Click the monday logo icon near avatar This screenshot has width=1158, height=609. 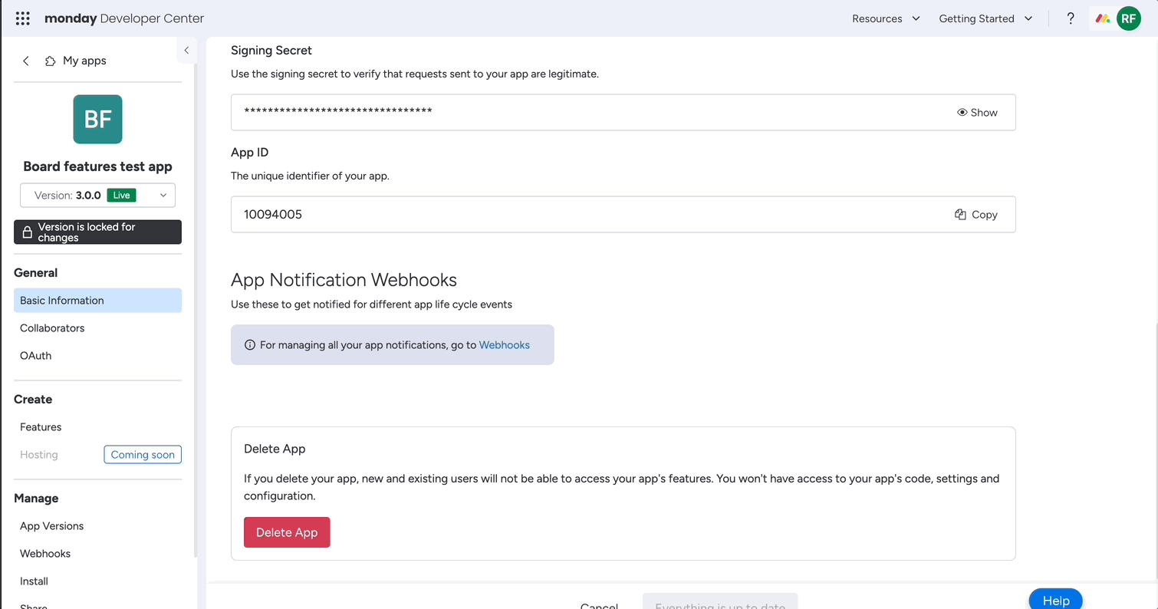click(1103, 18)
